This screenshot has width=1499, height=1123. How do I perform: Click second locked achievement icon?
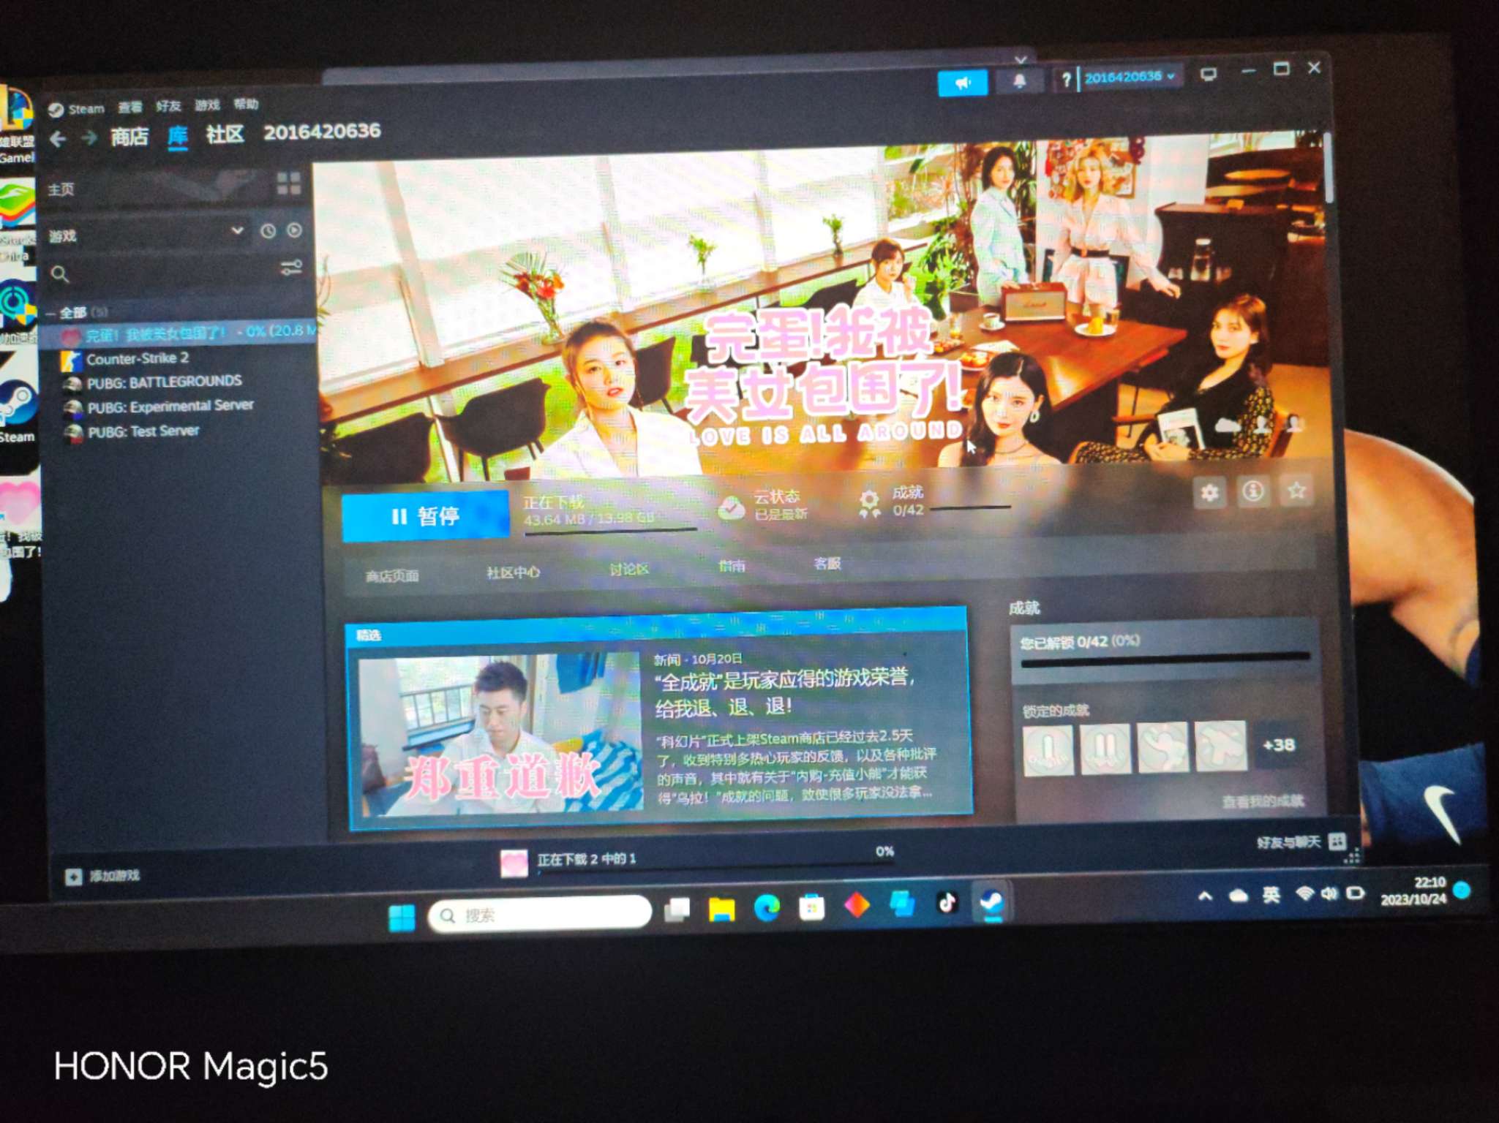tap(1105, 748)
